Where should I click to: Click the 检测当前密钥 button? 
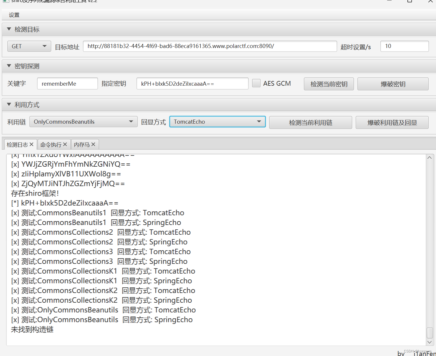pyautogui.click(x=329, y=84)
